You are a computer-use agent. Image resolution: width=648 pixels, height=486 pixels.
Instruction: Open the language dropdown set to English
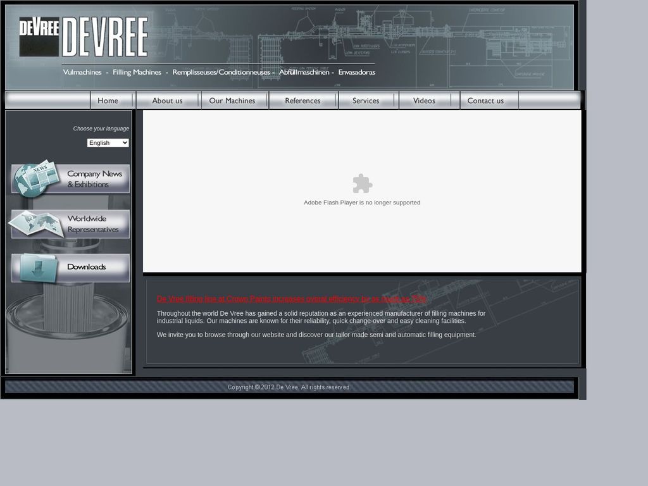[x=108, y=142]
